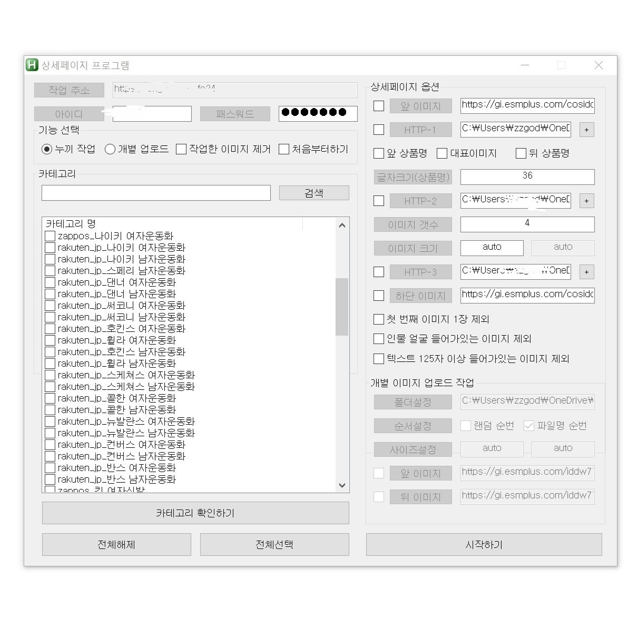637x637 pixels.
Task: Click the 아이디 input field
Action: (x=152, y=114)
